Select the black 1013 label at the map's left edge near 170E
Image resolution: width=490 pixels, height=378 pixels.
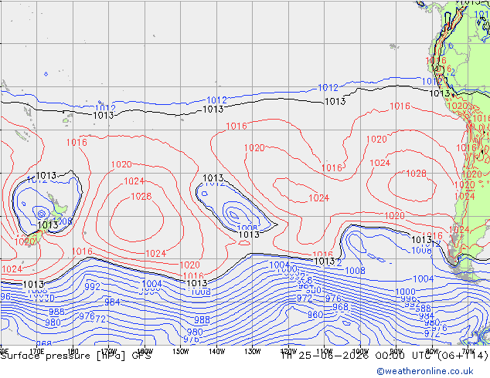(33, 284)
